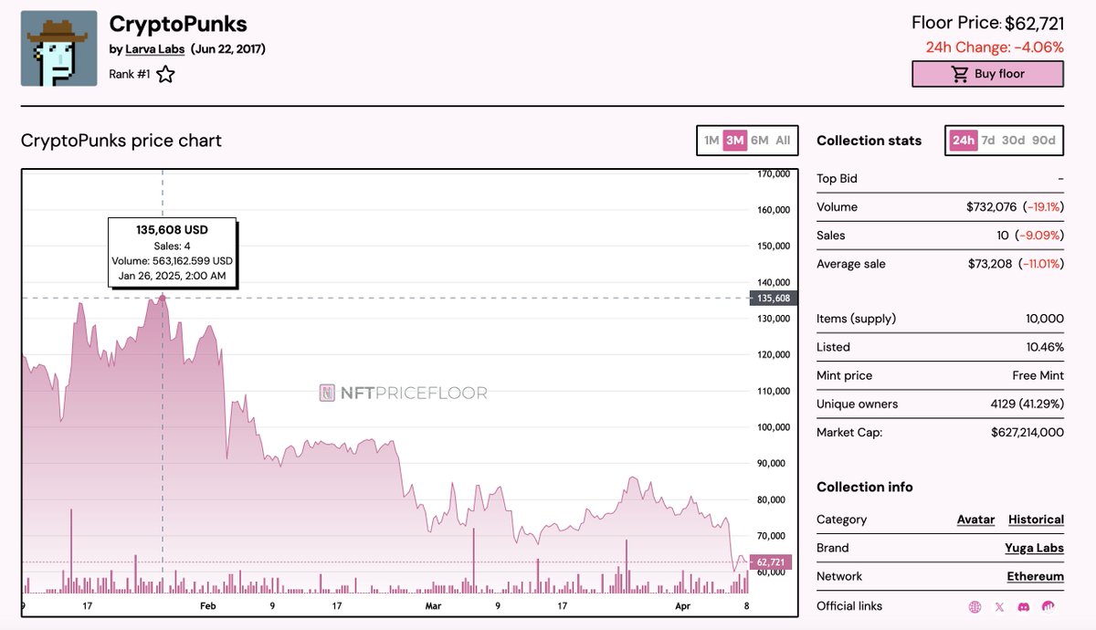1096x630 pixels.
Task: Click the 24h Change -4.06% text
Action: pyautogui.click(x=995, y=47)
